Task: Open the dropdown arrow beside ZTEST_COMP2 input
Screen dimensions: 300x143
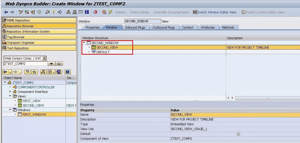Action: click(51, 64)
